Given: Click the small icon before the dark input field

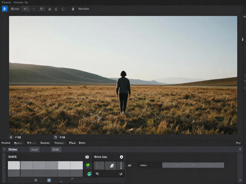Looking at the screenshot, I should 130,165.
